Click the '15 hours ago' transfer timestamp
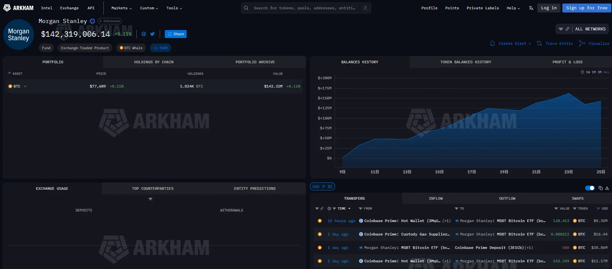The image size is (612, 269). point(341,221)
